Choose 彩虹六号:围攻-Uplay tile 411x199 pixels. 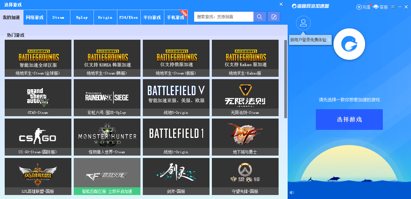(107, 97)
